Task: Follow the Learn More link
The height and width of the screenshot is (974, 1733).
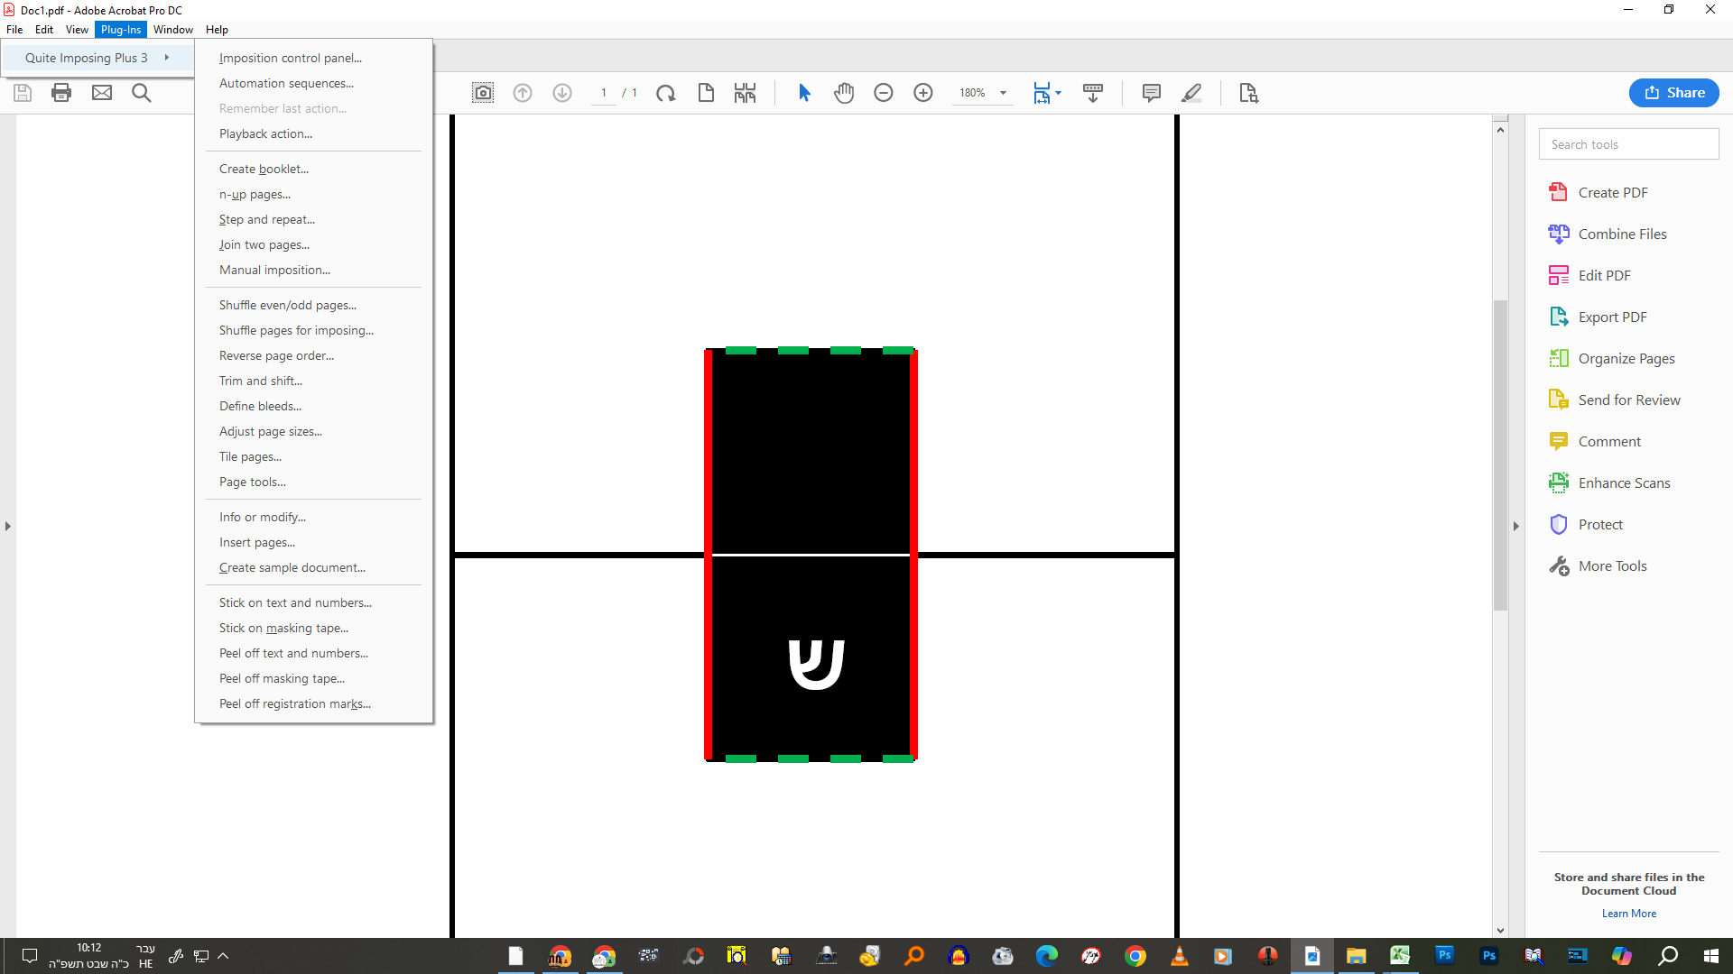Action: pos(1628,914)
